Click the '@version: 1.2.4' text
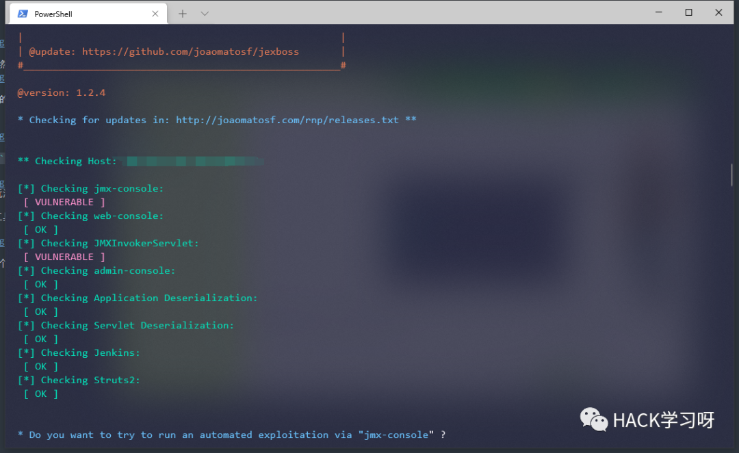This screenshot has height=453, width=739. pos(62,92)
